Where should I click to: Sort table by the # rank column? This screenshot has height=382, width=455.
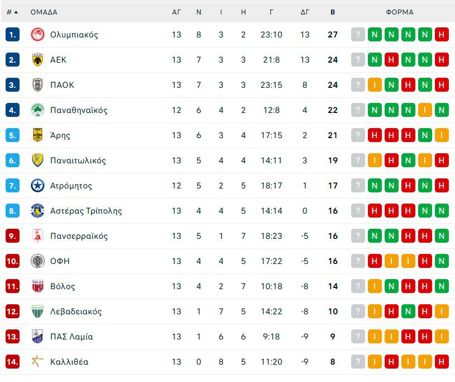pyautogui.click(x=12, y=12)
